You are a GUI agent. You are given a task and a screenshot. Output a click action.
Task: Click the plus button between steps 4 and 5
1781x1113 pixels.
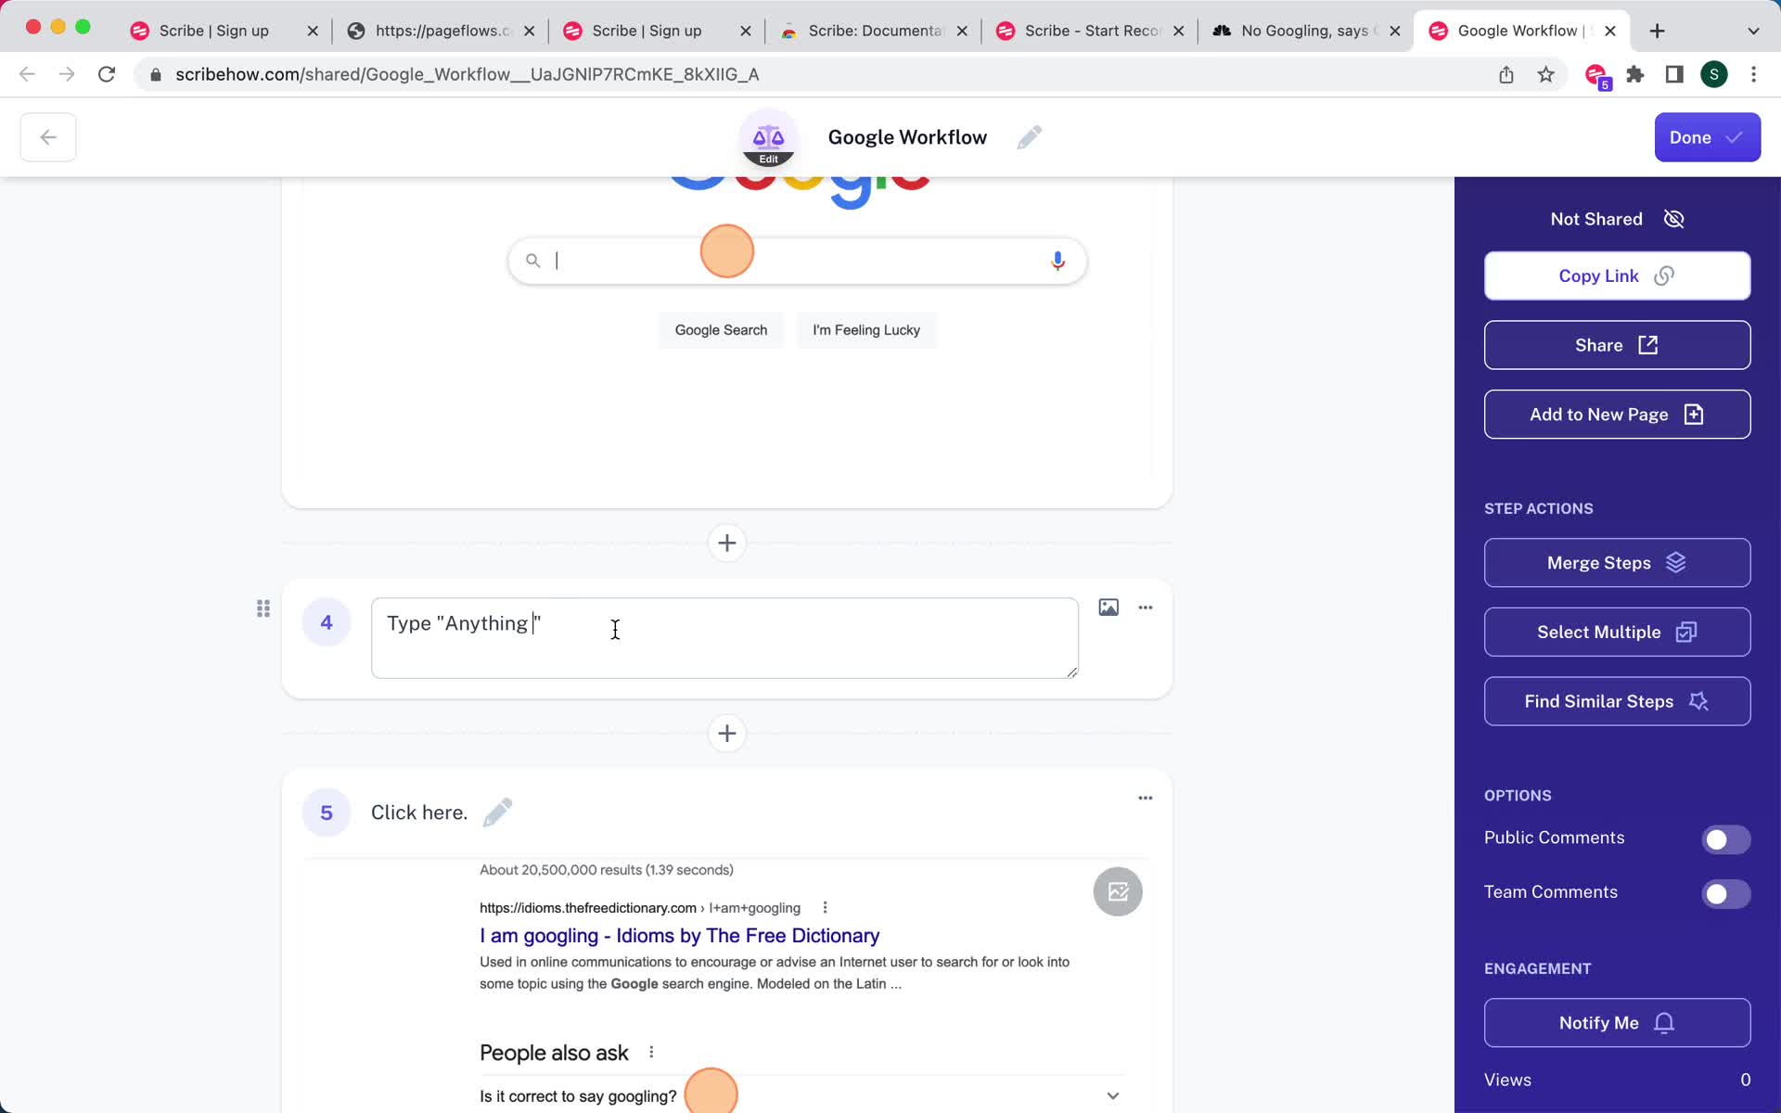tap(727, 734)
